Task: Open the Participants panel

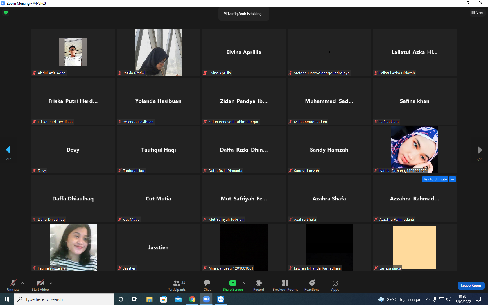Action: (x=177, y=286)
